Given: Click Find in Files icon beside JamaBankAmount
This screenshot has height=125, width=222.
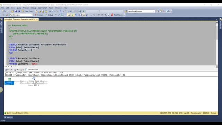Looking at the screenshot, I should click(x=126, y=11).
